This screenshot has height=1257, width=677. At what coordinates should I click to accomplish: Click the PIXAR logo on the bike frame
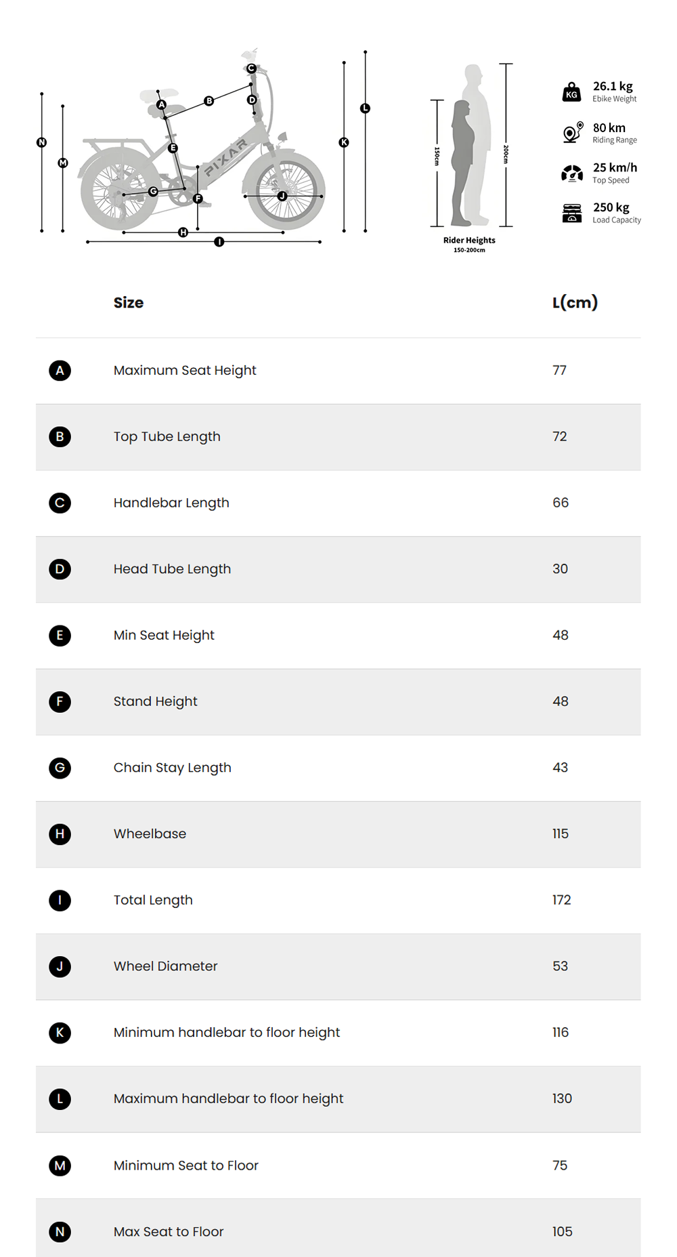pyautogui.click(x=226, y=158)
